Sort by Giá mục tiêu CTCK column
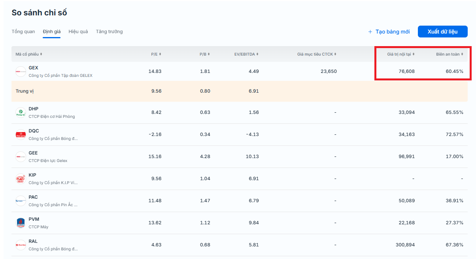Screen dimensions: 476x259 (317, 54)
